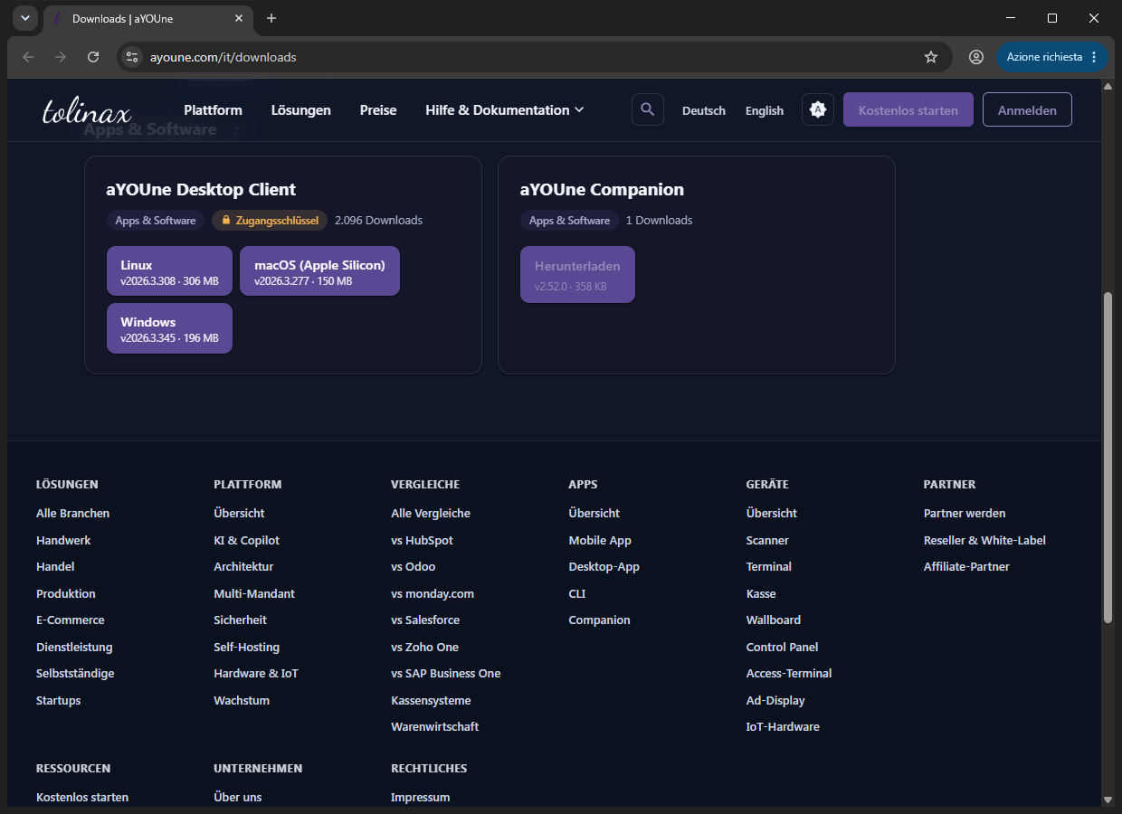Open the CLI footer link
The height and width of the screenshot is (814, 1122).
tap(577, 593)
